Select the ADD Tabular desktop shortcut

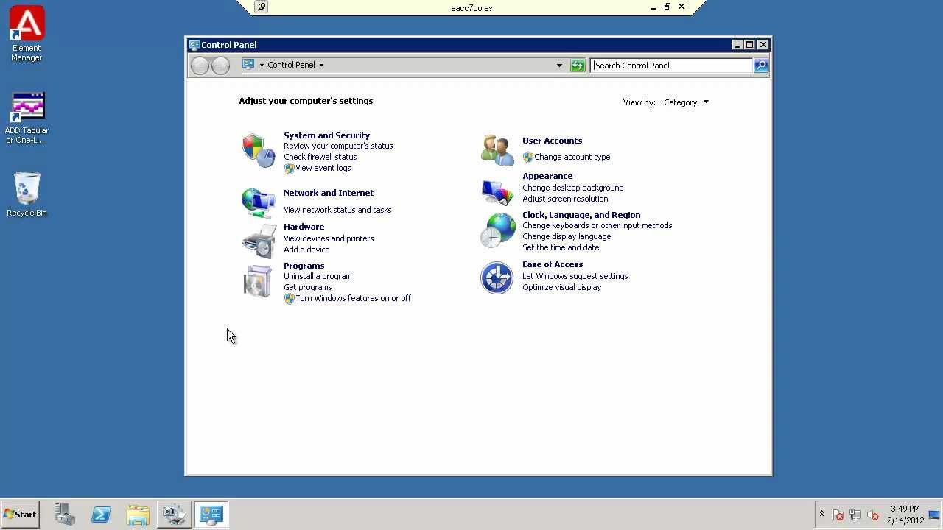pos(27,118)
